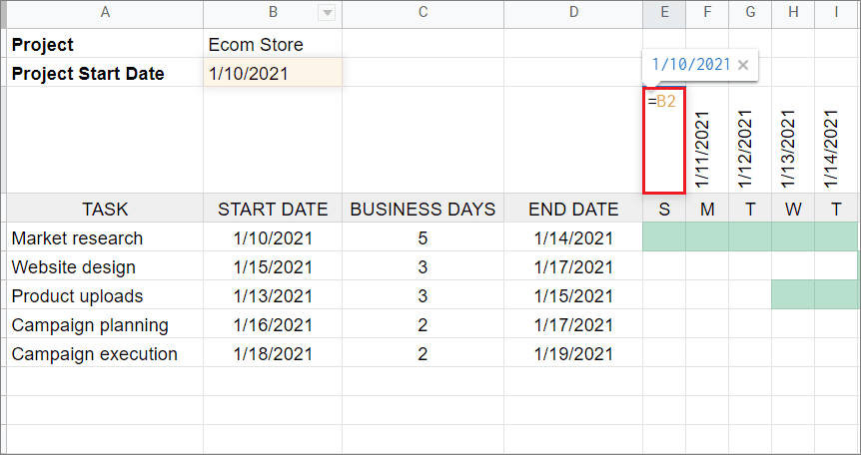Image resolution: width=861 pixels, height=455 pixels.
Task: Close the 1/10/2021 formula preview tooltip
Action: (x=742, y=65)
